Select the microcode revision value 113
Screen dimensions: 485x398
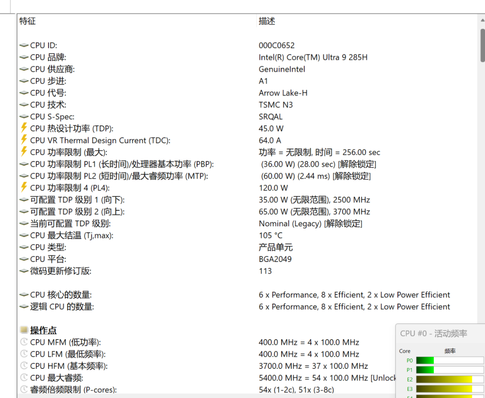pyautogui.click(x=265, y=271)
